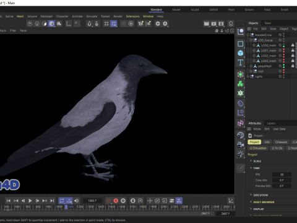The image size is (297, 223).
Task: Add a Cube primitive from side palette
Action: (x=241, y=53)
